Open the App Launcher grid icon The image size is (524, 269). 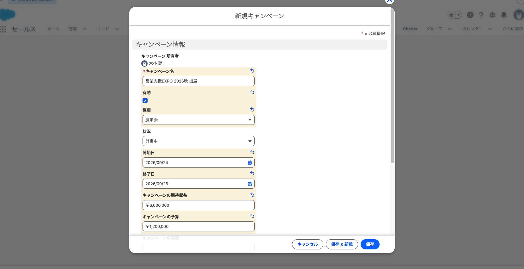[3, 29]
